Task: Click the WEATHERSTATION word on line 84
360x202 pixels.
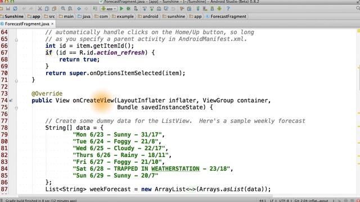Action: [175, 169]
